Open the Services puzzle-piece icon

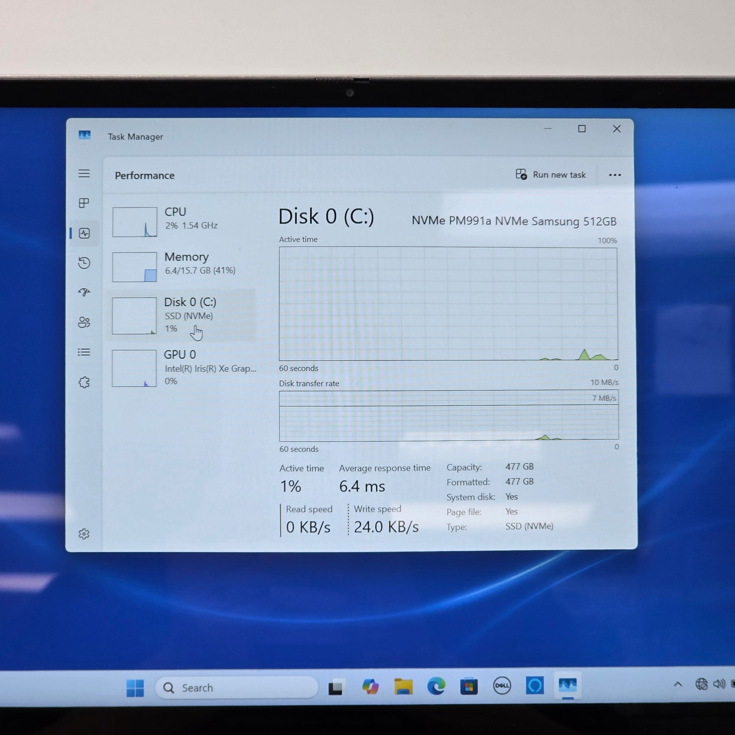tap(84, 382)
